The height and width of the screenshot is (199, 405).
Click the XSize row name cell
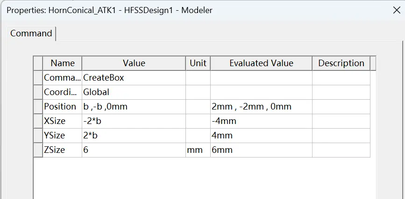62,121
